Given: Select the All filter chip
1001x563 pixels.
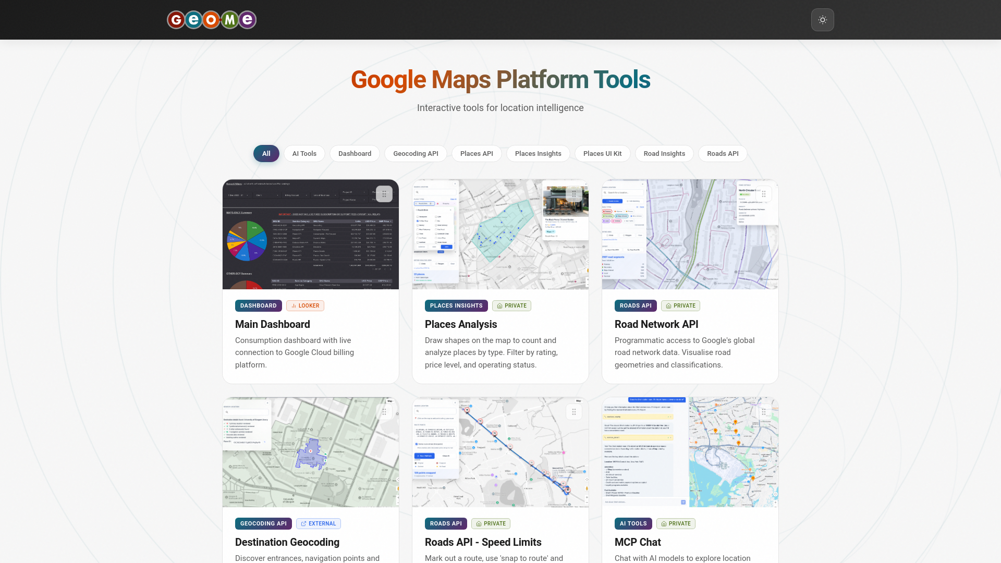Looking at the screenshot, I should pos(266,153).
